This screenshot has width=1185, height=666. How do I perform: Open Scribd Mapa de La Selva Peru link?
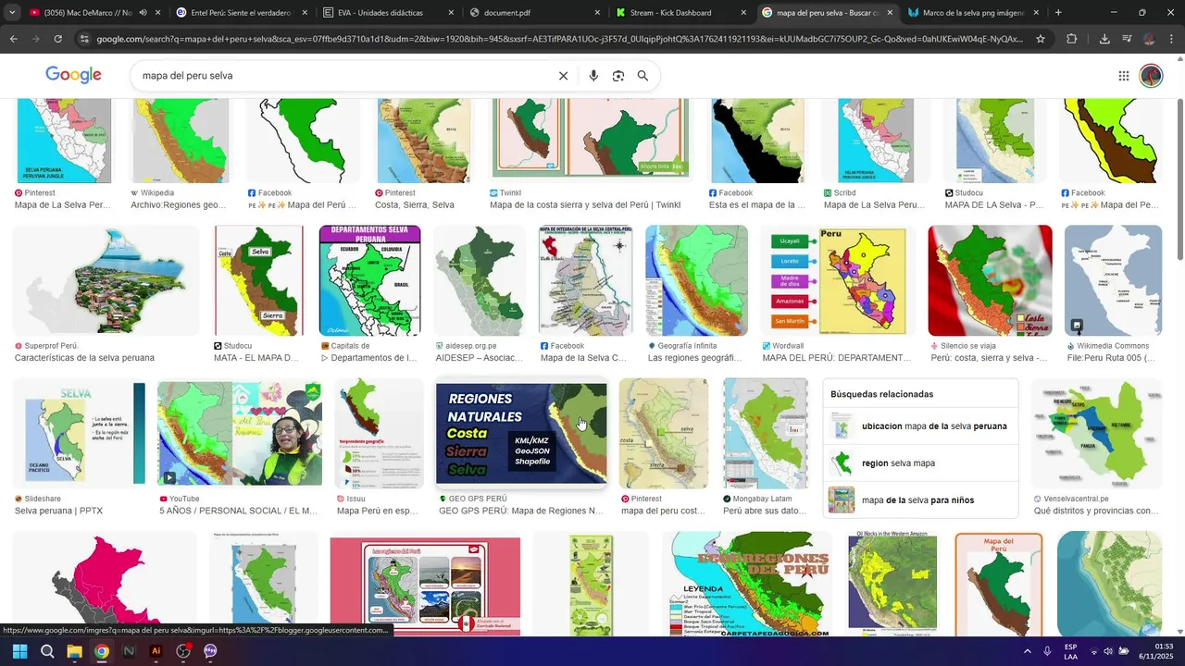click(874, 205)
